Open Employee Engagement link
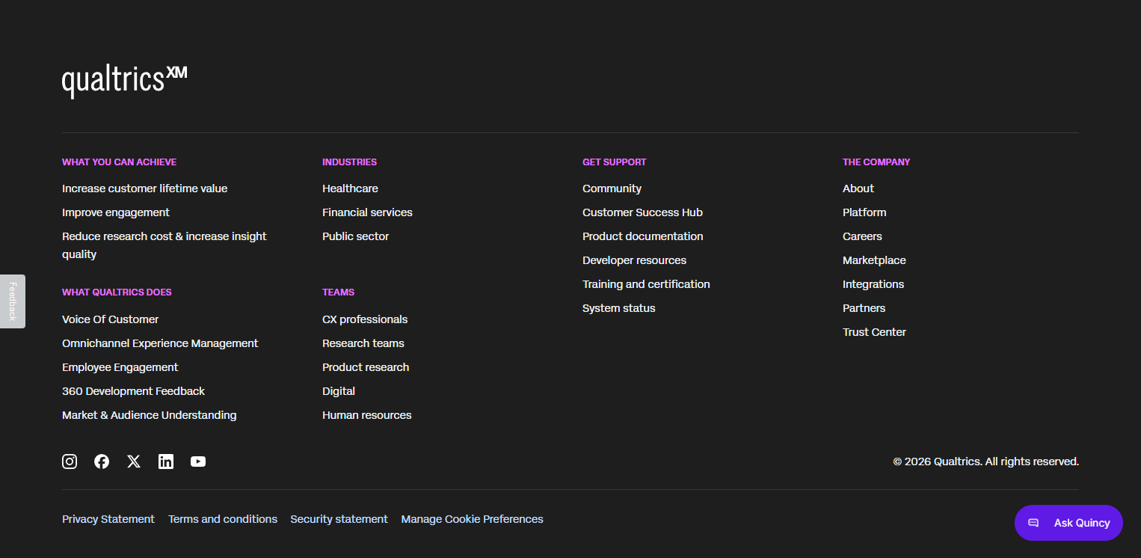 click(x=120, y=367)
